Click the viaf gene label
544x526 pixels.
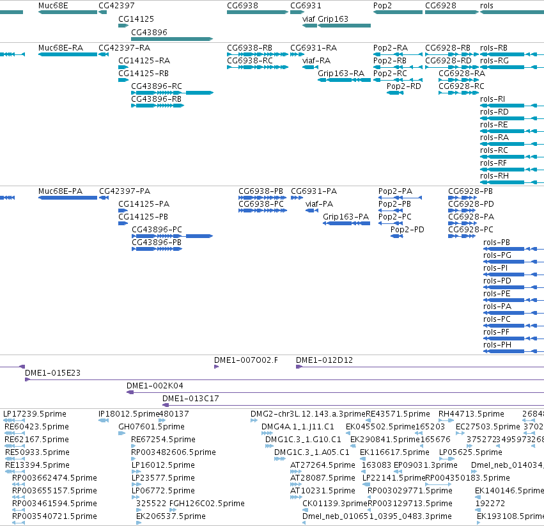pyautogui.click(x=308, y=19)
